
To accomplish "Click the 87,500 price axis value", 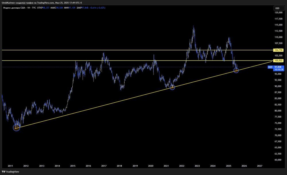I will [278, 92].
